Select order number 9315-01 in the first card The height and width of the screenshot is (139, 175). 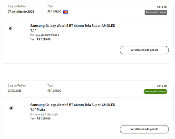point(162,7)
